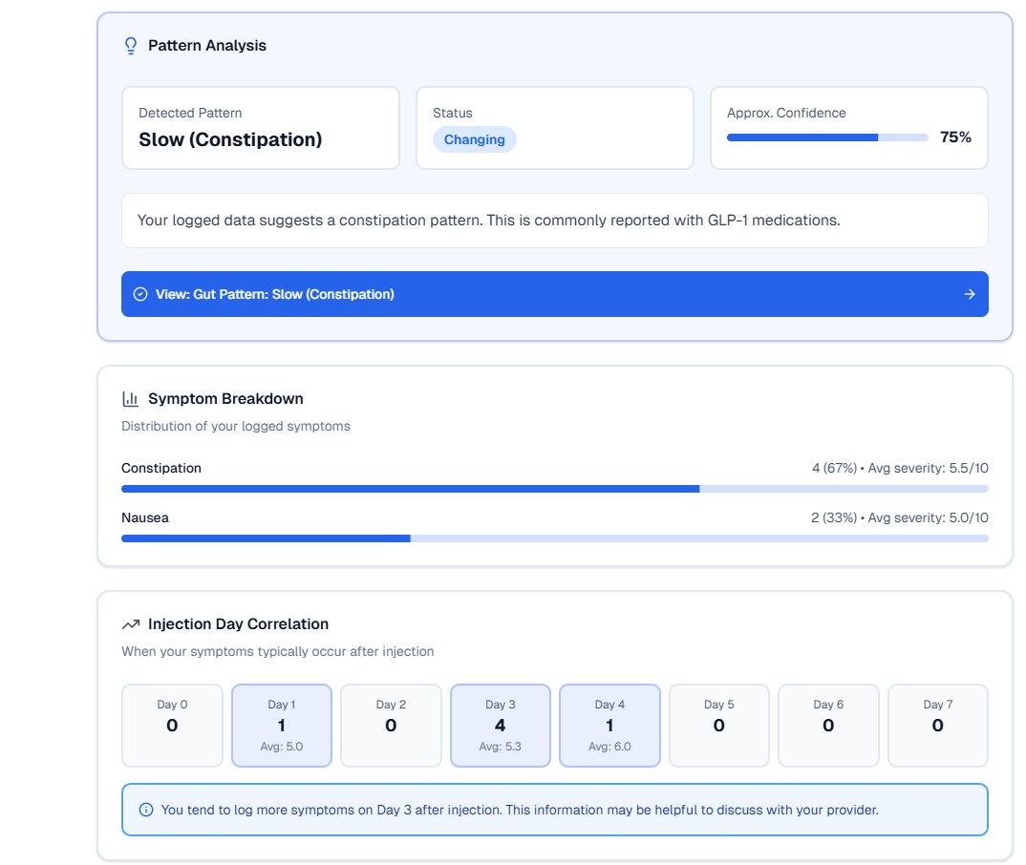Select the Day 1 tile with Avg 5.0
The image size is (1026, 865).
[281, 725]
